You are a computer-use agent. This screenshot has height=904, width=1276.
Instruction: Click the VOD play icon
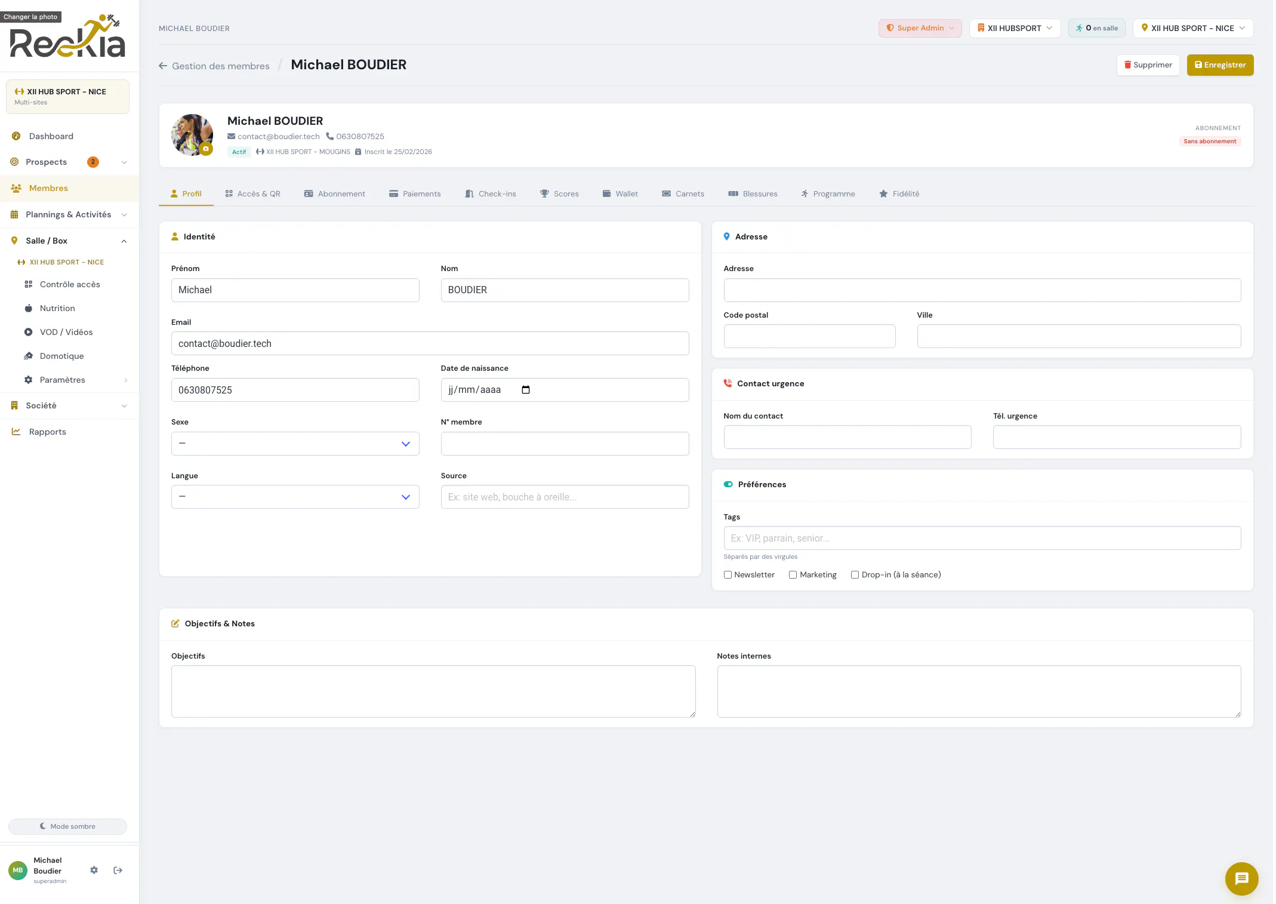(28, 332)
